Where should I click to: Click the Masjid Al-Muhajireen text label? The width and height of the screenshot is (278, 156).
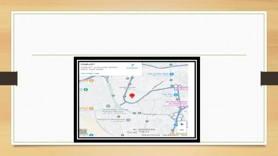pos(111,119)
